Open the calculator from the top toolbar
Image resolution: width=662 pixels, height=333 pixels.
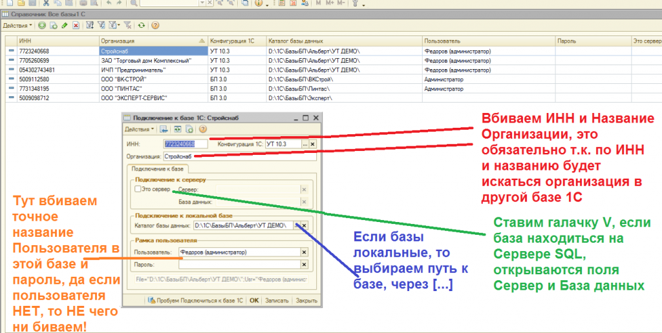click(x=282, y=3)
